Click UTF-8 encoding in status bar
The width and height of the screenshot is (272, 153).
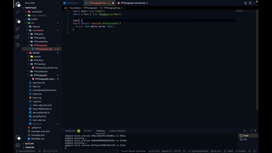pyautogui.click(x=177, y=151)
